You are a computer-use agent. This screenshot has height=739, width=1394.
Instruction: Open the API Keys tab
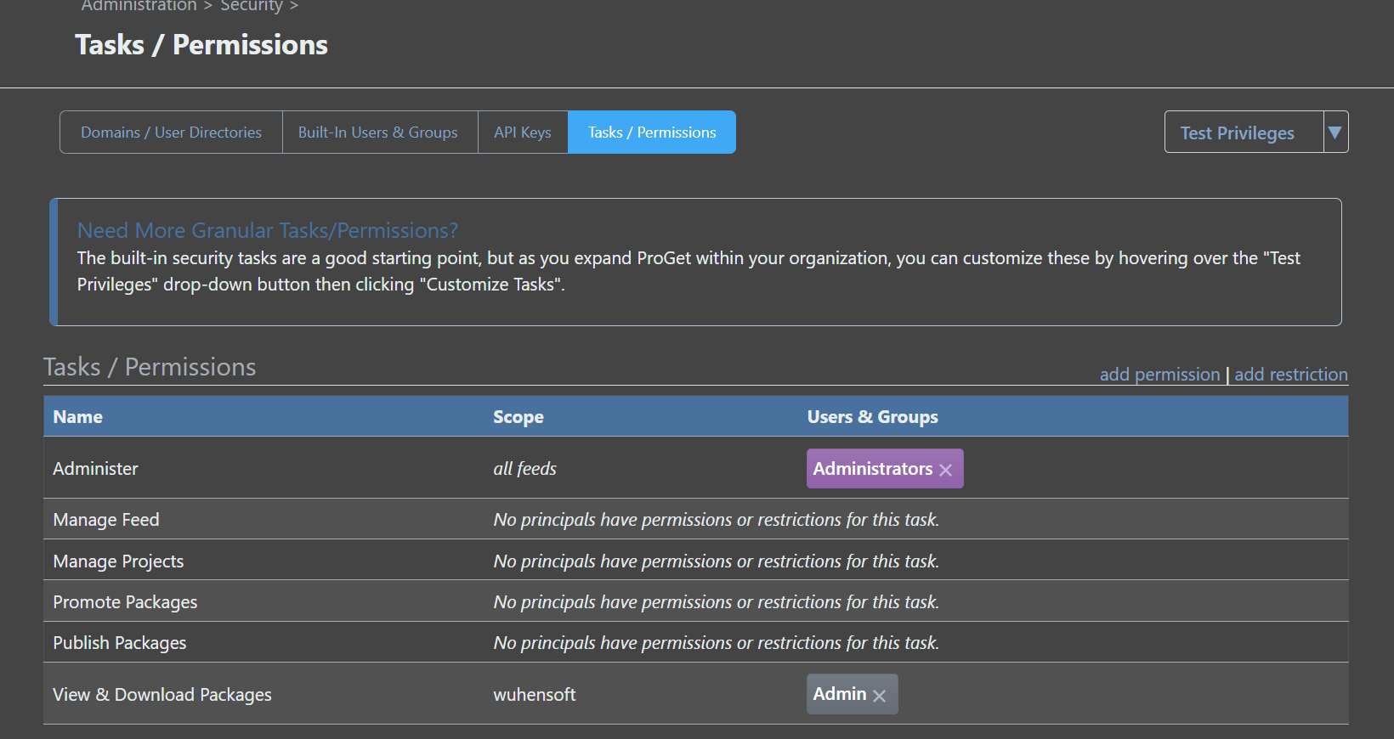[523, 133]
